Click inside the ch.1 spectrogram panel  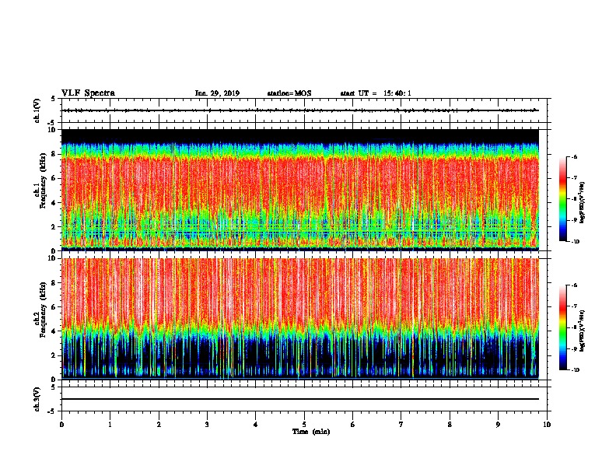(x=300, y=190)
